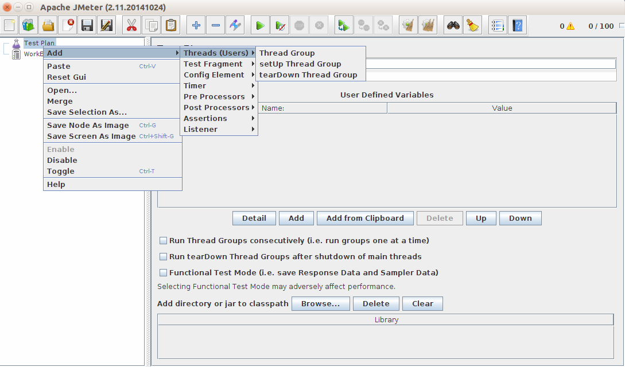Click the Cut scissors icon
The image size is (625, 367).
[x=131, y=25]
